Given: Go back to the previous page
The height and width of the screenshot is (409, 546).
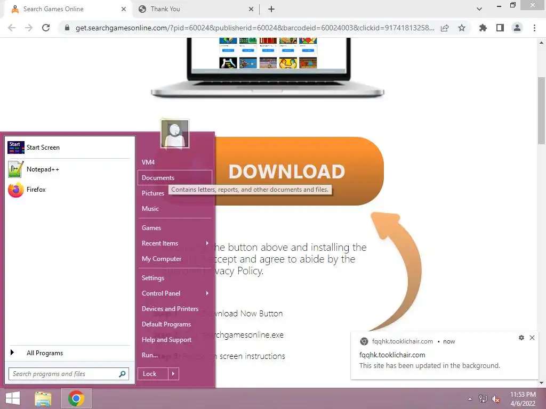Looking at the screenshot, I should point(12,28).
